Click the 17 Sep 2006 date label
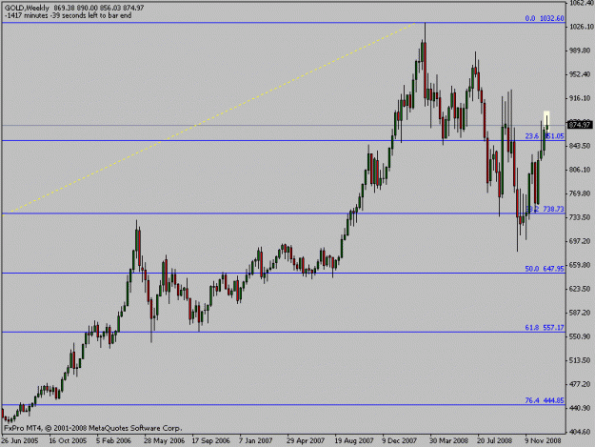Image resolution: width=595 pixels, height=447 pixels. click(x=210, y=440)
